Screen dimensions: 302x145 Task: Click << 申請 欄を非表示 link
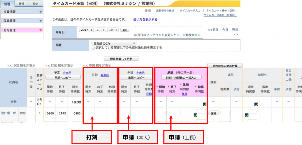coord(97,66)
